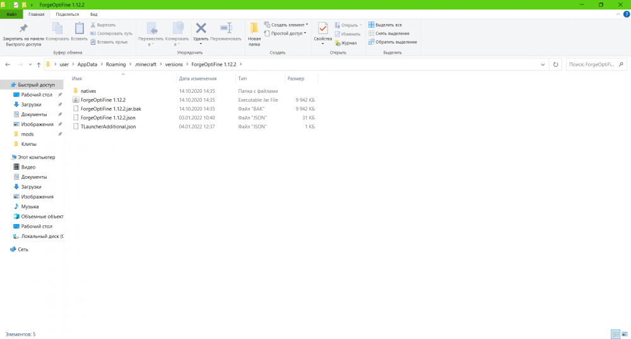Image resolution: width=631 pixels, height=339 pixels.
Task: Pin folder to Quick Access panel
Action: pyautogui.click(x=23, y=35)
